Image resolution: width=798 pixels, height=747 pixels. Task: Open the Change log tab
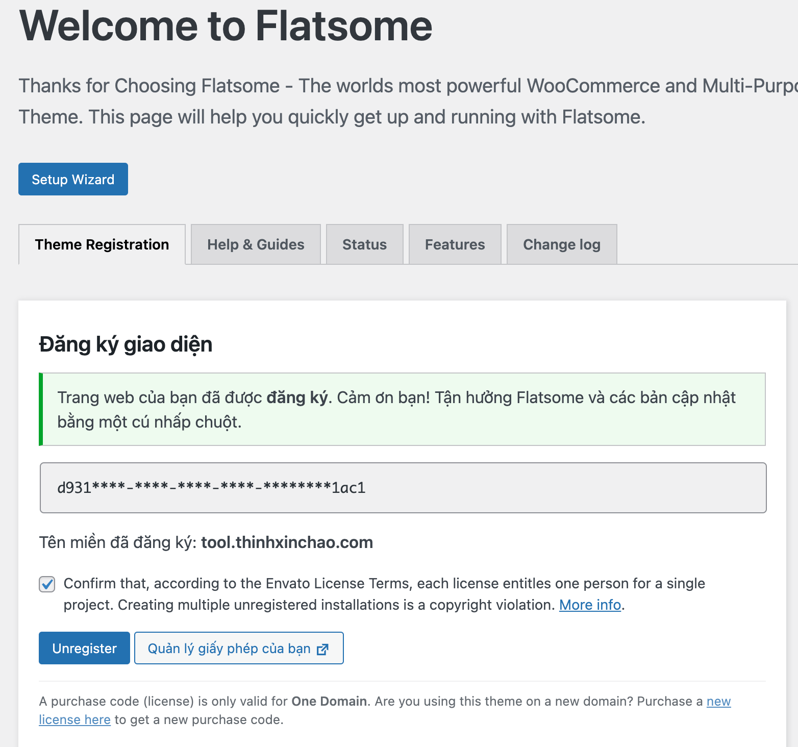point(562,244)
